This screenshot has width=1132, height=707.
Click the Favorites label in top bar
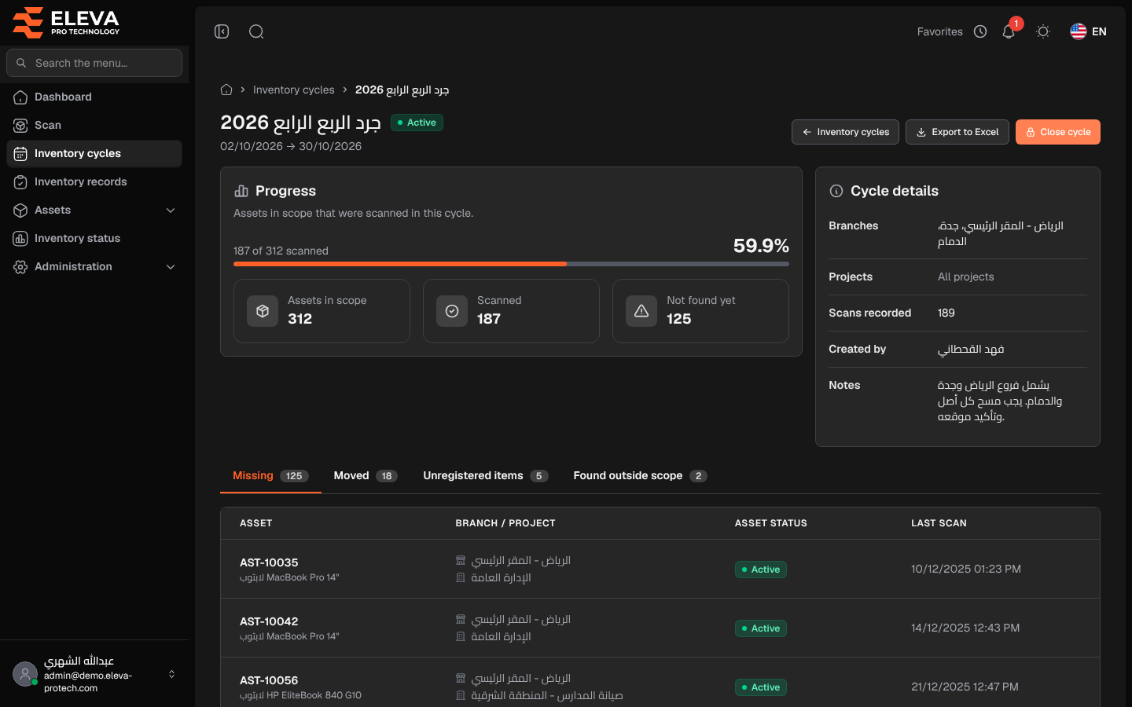[x=939, y=31]
